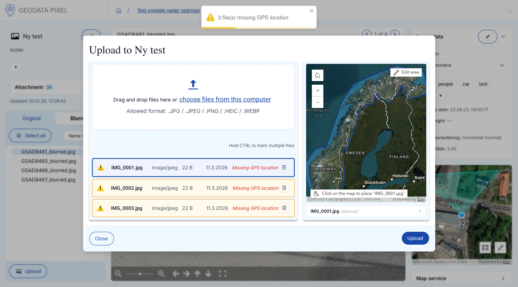
Task: Remove IMG_0003.jpg with its trash icon
Action: [284, 208]
